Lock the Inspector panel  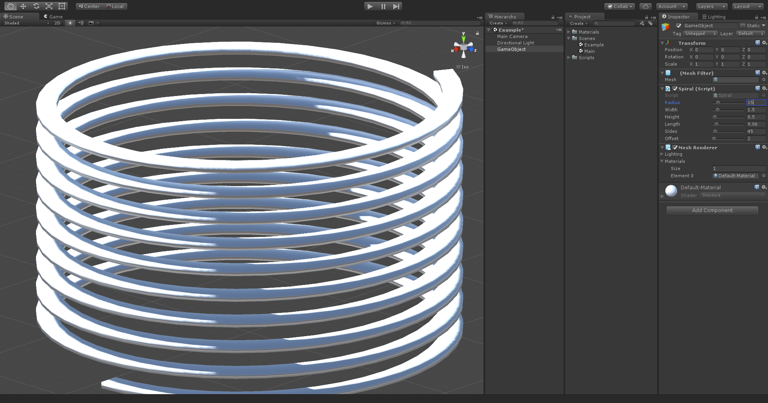point(756,17)
